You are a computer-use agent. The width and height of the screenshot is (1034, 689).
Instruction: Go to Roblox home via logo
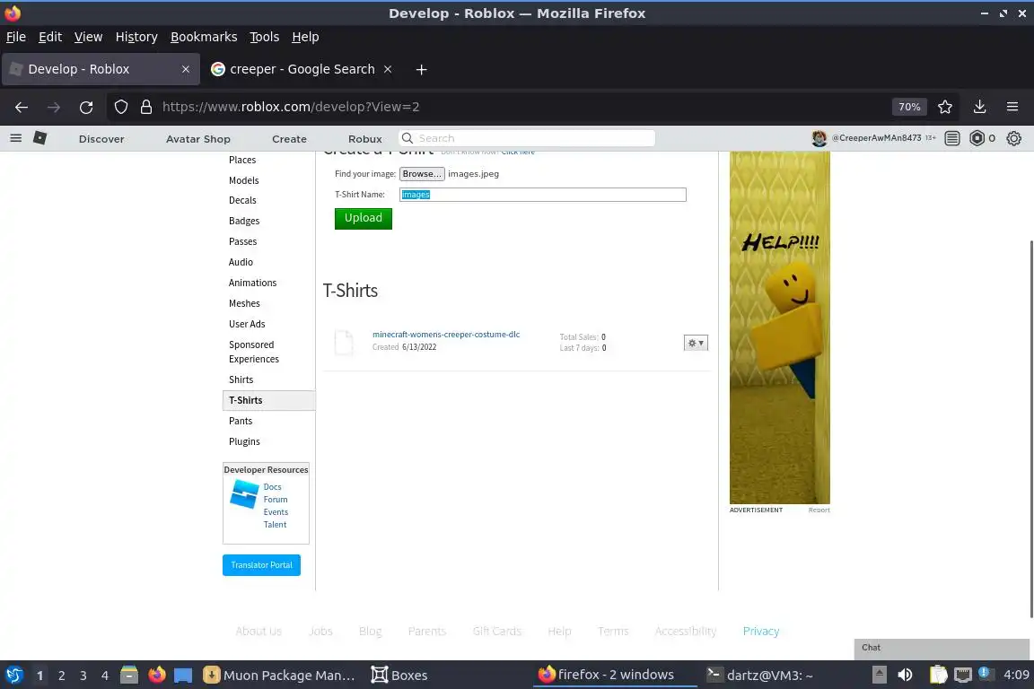coord(40,138)
